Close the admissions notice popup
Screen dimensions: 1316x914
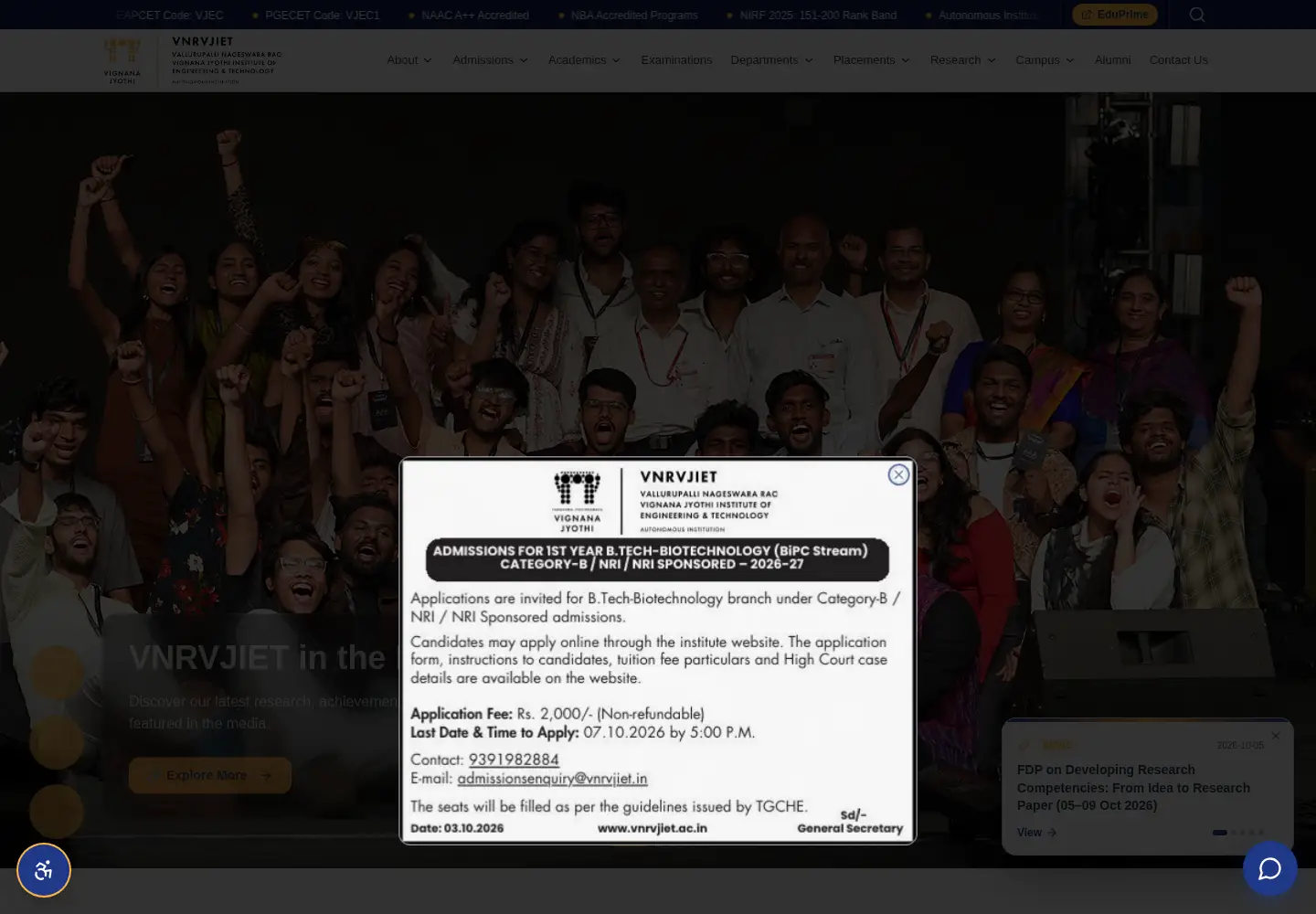tap(898, 474)
